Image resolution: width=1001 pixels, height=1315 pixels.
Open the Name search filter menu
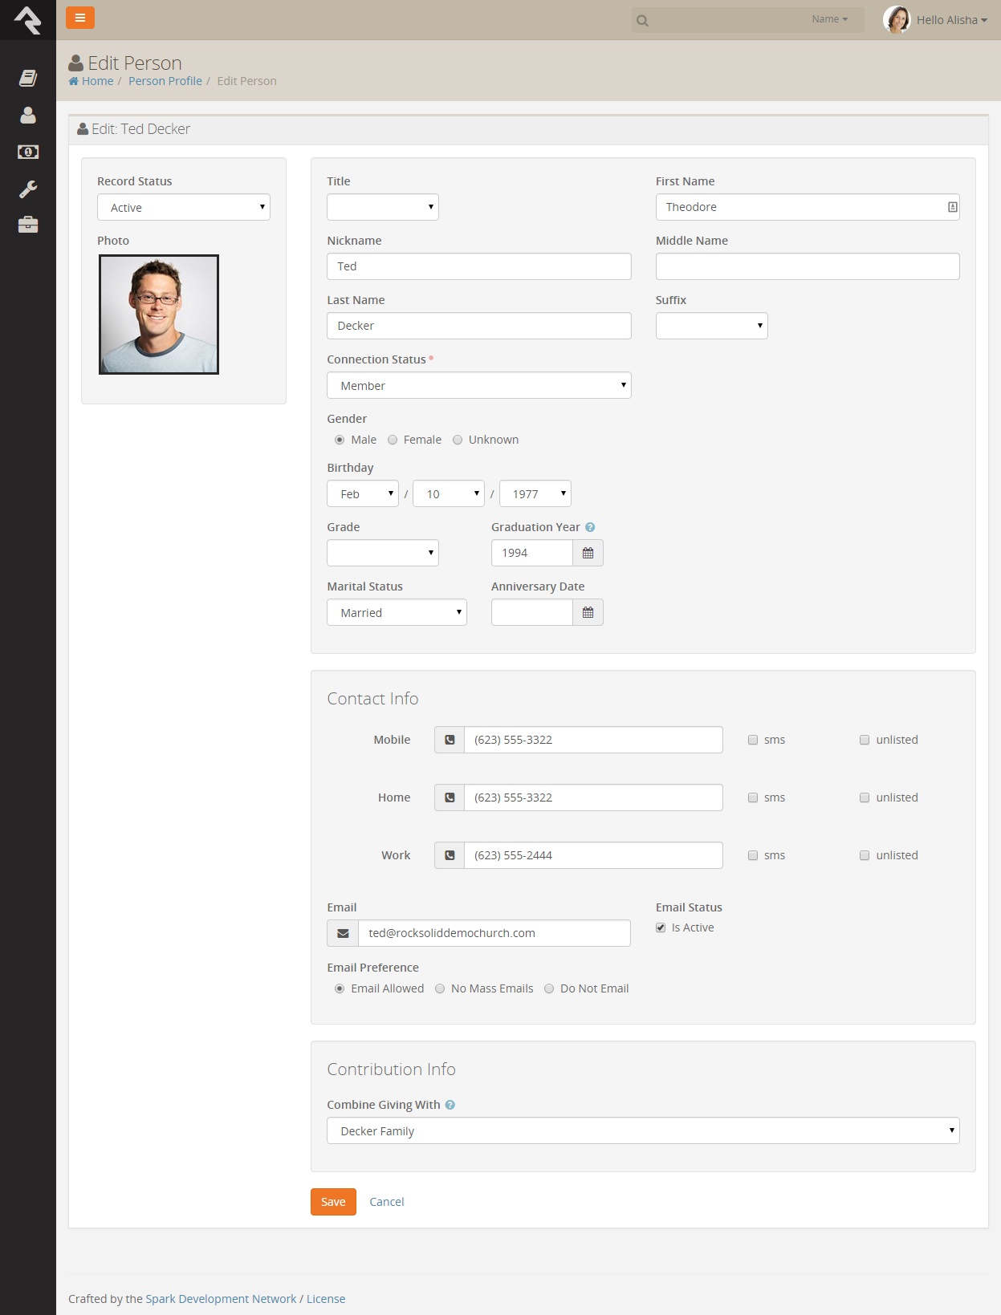829,19
